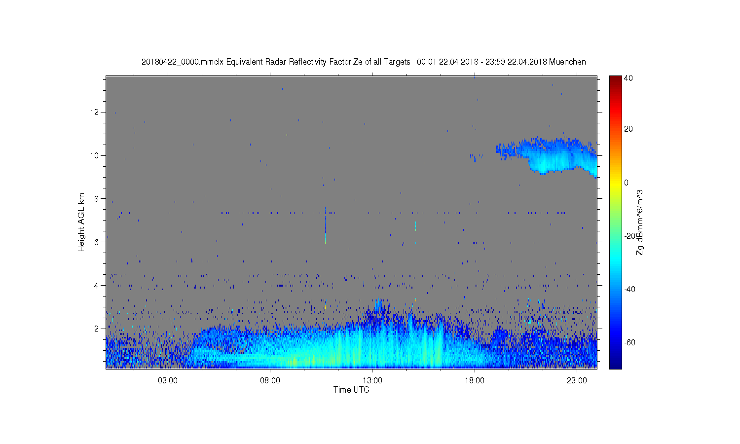Click the '03:00' time tick label
Viewport: 740px width, 444px height.
coord(168,380)
